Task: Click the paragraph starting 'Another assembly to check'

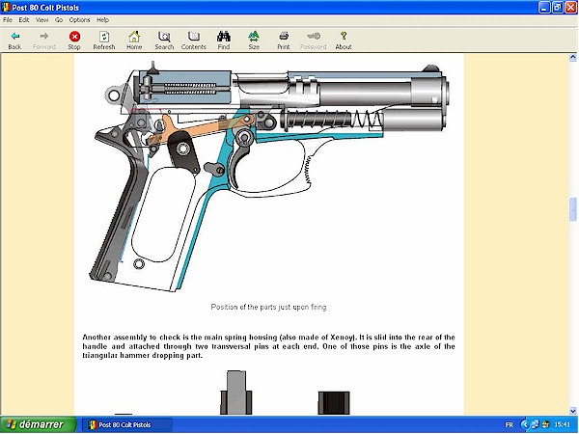Action: (x=268, y=346)
